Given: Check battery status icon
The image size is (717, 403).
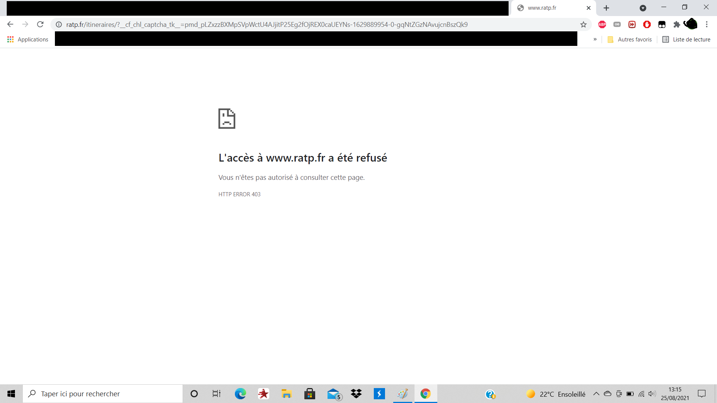Looking at the screenshot, I should click(x=630, y=394).
